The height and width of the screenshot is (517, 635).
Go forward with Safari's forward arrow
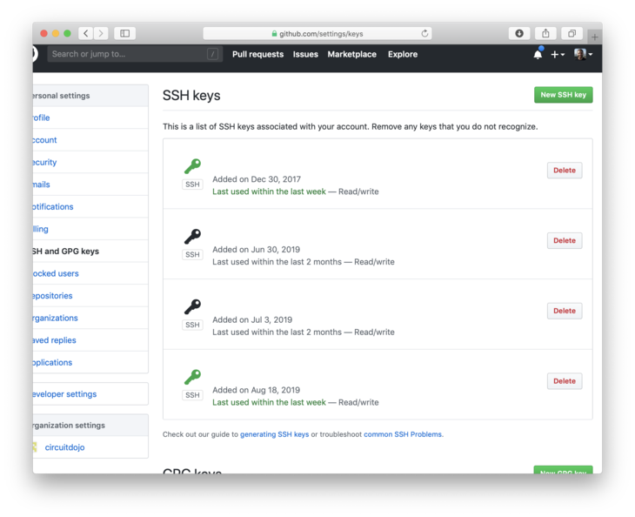point(101,33)
